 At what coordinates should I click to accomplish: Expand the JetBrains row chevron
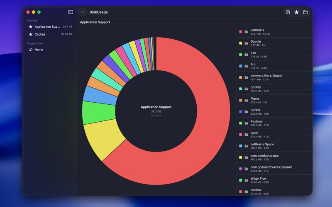point(309,32)
